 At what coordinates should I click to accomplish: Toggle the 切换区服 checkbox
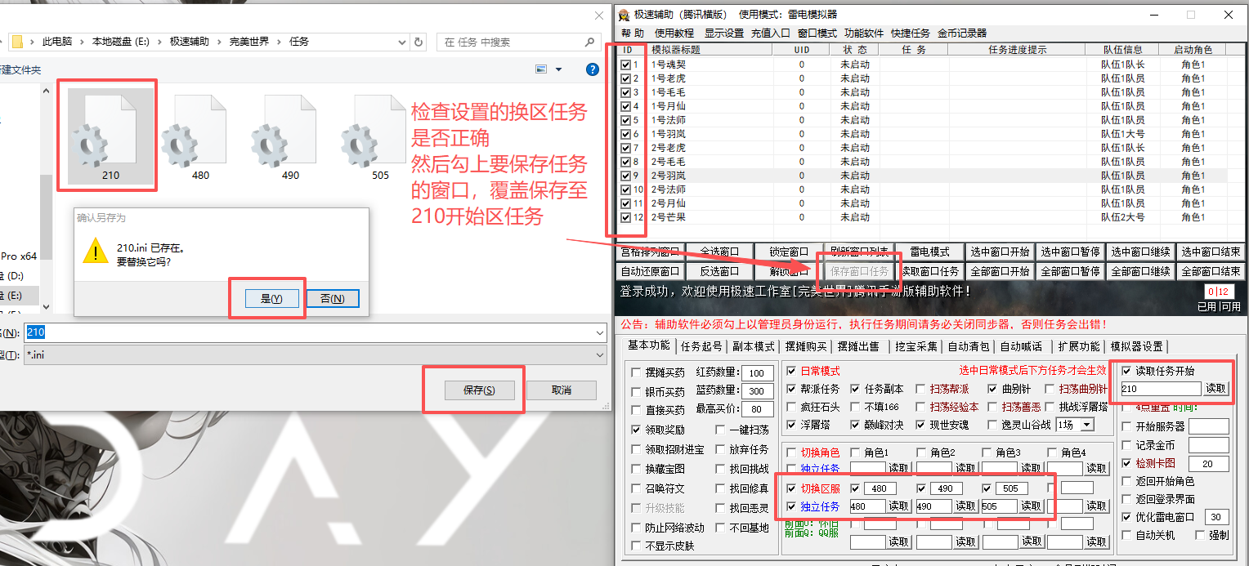point(791,488)
